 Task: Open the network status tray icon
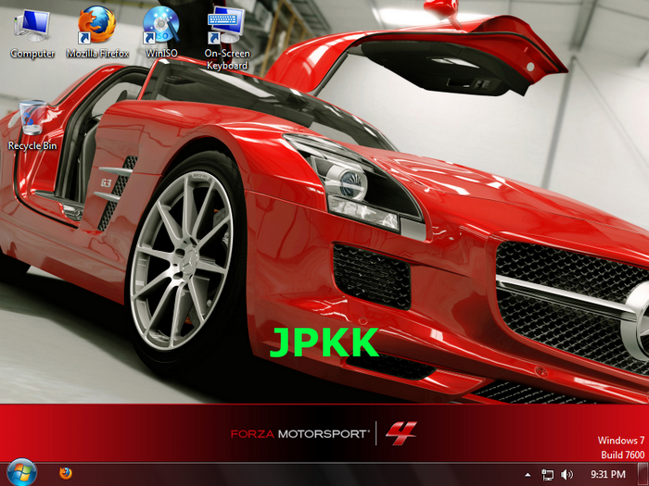[x=548, y=474]
